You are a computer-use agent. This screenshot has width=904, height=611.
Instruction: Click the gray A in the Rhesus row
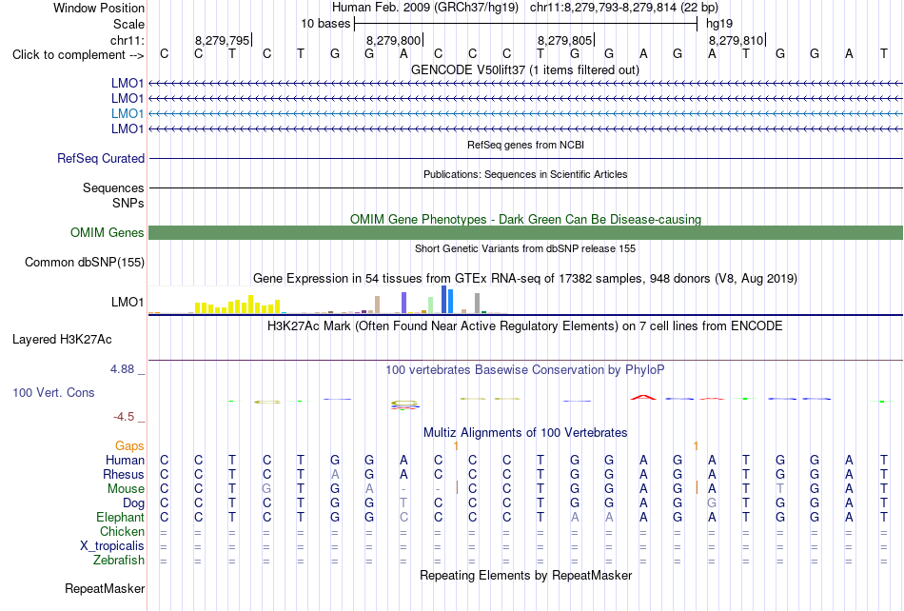tap(335, 474)
